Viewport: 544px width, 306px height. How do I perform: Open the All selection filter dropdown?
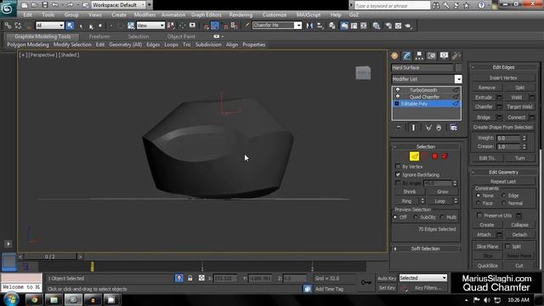(x=50, y=25)
